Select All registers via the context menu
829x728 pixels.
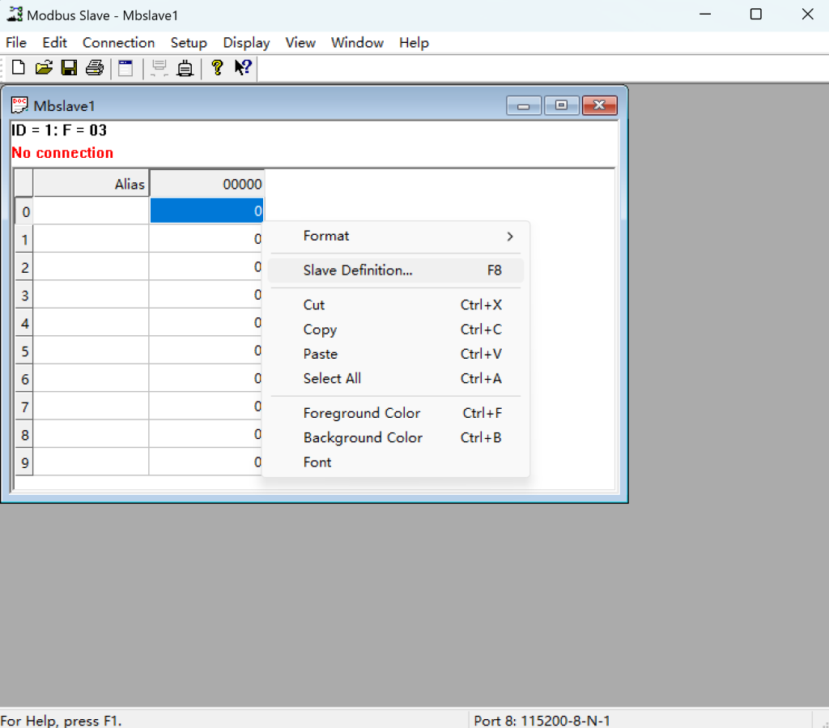point(332,378)
